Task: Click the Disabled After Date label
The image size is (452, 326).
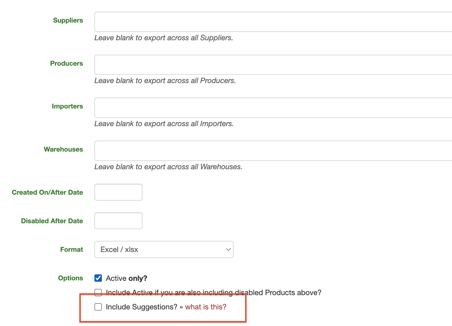Action: (52, 221)
